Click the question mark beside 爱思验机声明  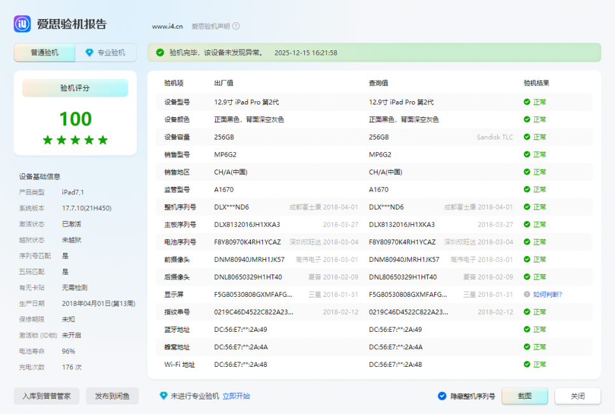234,27
